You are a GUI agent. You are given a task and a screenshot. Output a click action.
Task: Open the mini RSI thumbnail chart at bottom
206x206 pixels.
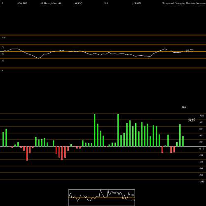[x=102, y=197]
